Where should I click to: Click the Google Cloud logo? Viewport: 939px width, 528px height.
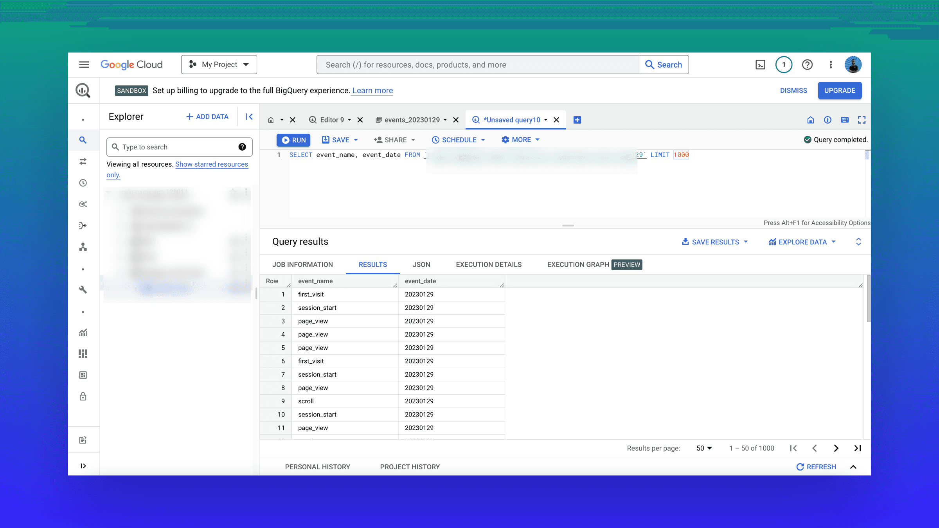click(131, 65)
